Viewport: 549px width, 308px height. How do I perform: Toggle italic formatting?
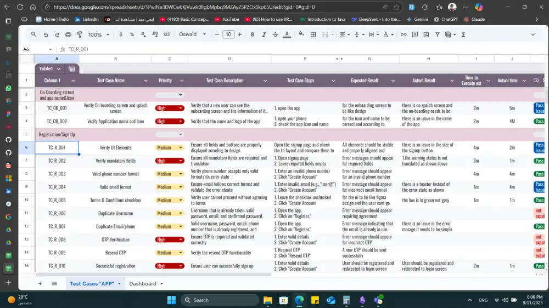pyautogui.click(x=264, y=35)
